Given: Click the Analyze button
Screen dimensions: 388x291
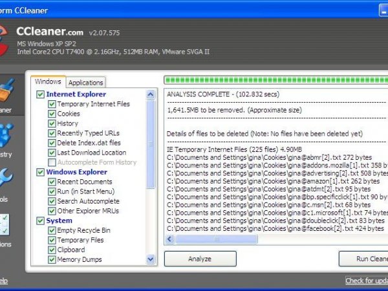Looking at the screenshot, I should tap(200, 259).
